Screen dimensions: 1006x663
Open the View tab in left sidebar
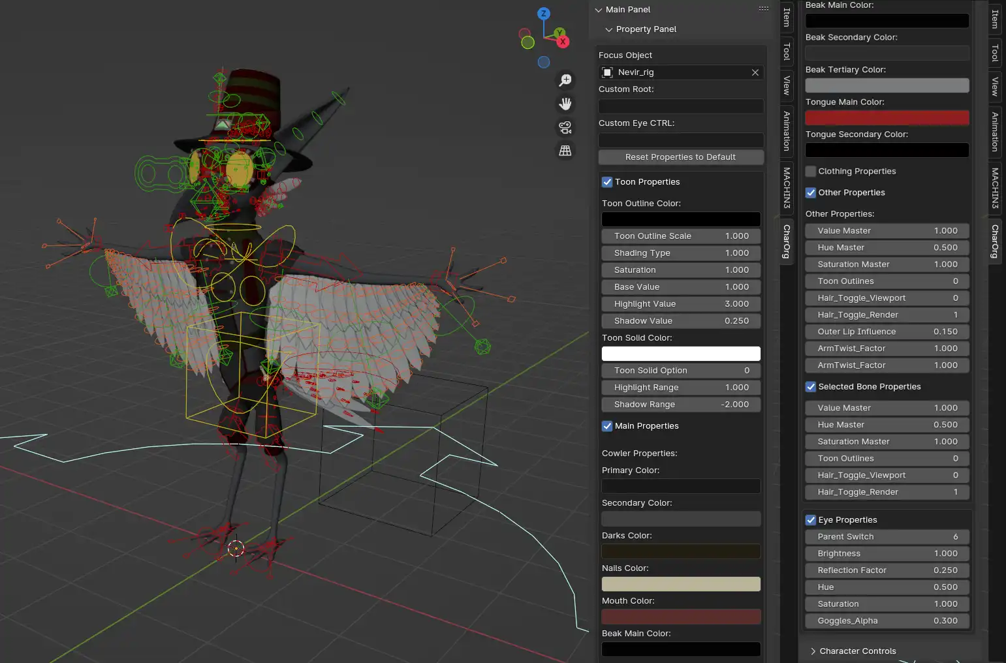pos(787,85)
